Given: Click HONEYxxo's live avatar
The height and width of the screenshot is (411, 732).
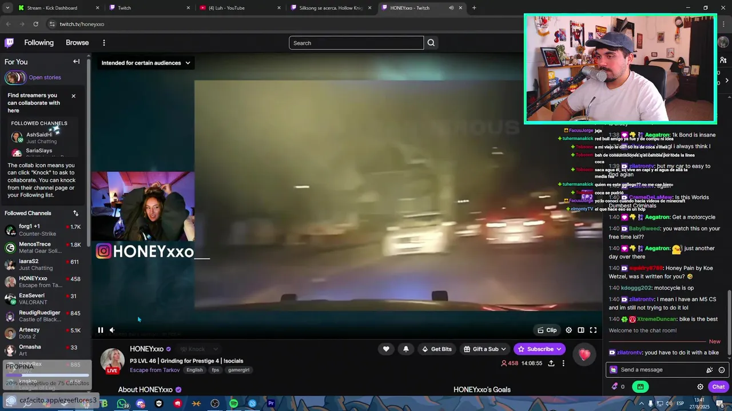Looking at the screenshot, I should pyautogui.click(x=112, y=361).
